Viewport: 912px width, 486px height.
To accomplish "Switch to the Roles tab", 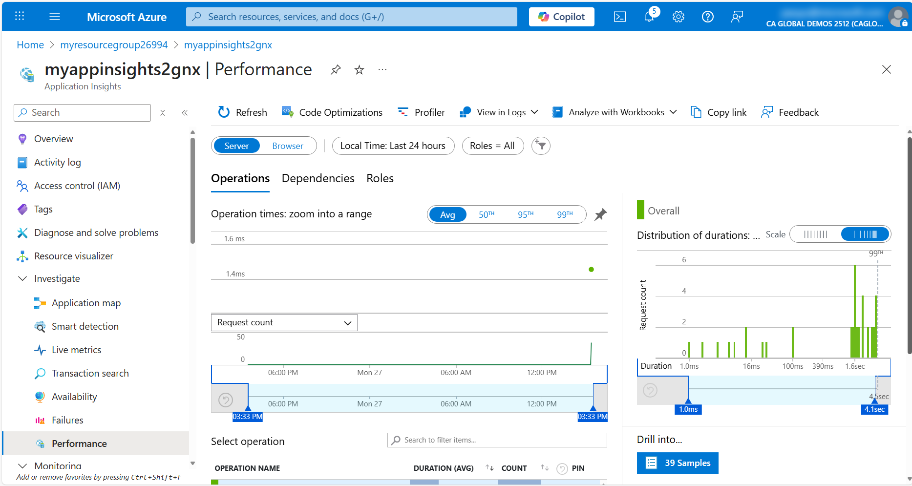I will click(x=380, y=178).
